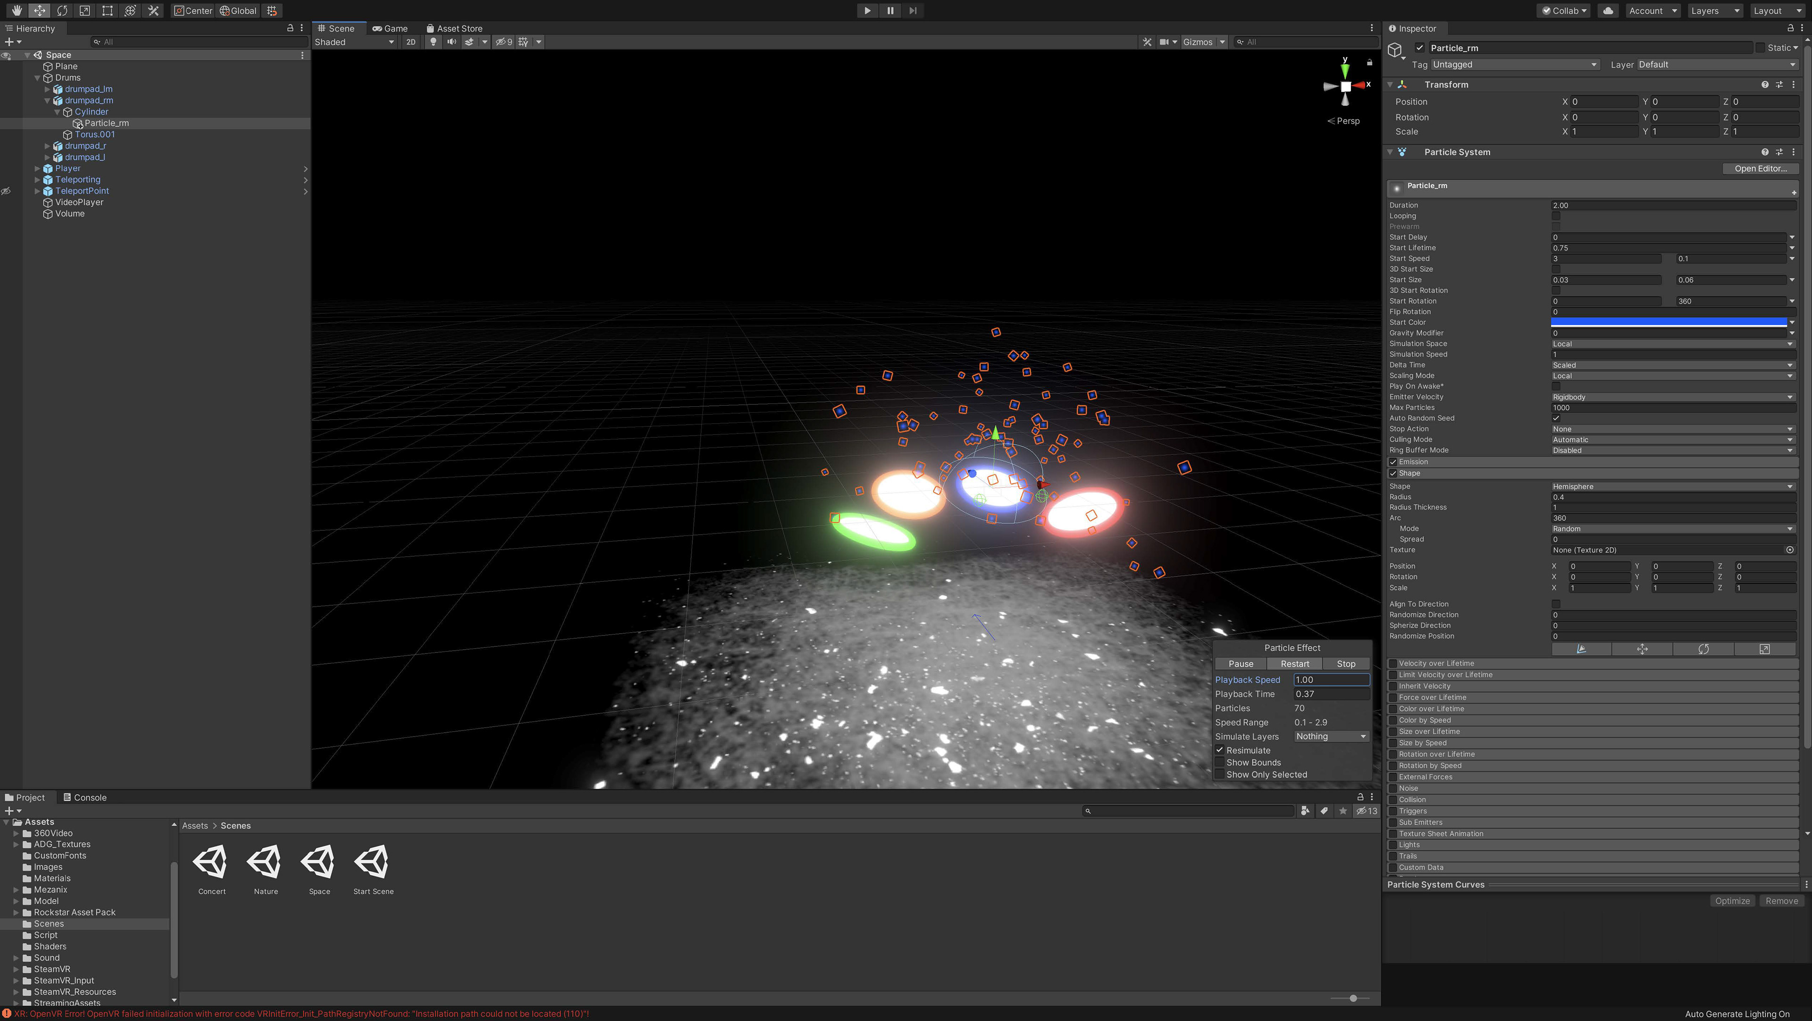
Task: Toggle scene lighting in the Scene view toolbar
Action: point(433,42)
